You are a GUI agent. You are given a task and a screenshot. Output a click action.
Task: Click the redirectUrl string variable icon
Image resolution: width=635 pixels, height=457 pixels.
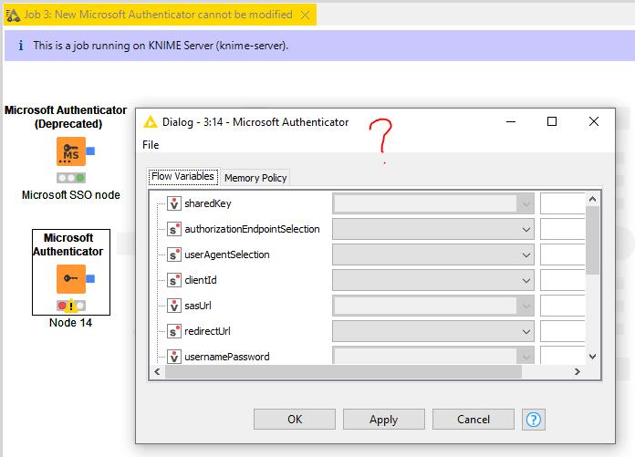174,331
